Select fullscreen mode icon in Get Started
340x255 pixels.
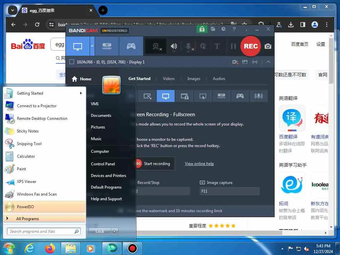pos(166,96)
